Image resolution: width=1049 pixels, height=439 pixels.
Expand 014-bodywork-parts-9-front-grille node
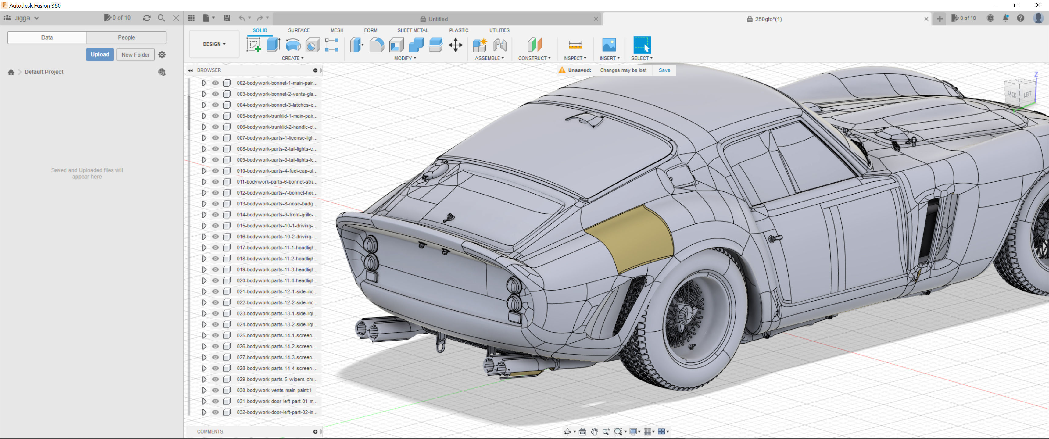204,215
